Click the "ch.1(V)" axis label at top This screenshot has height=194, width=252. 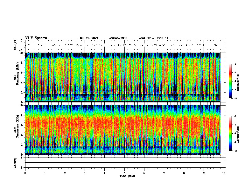tap(15, 45)
